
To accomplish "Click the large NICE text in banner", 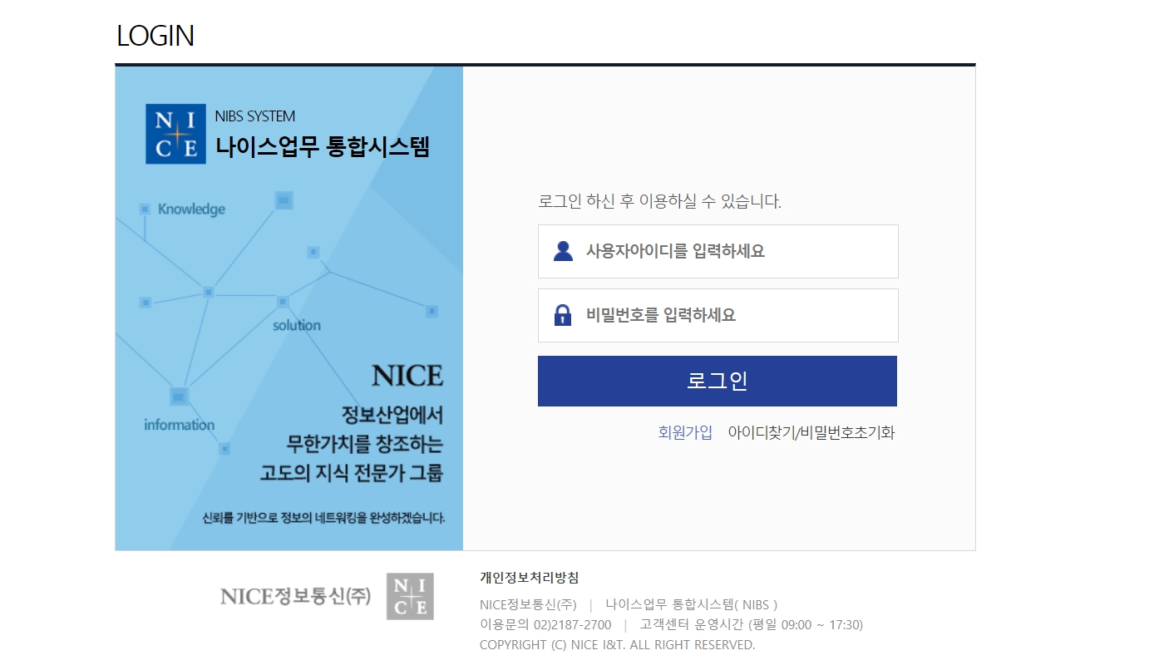I will pos(407,376).
